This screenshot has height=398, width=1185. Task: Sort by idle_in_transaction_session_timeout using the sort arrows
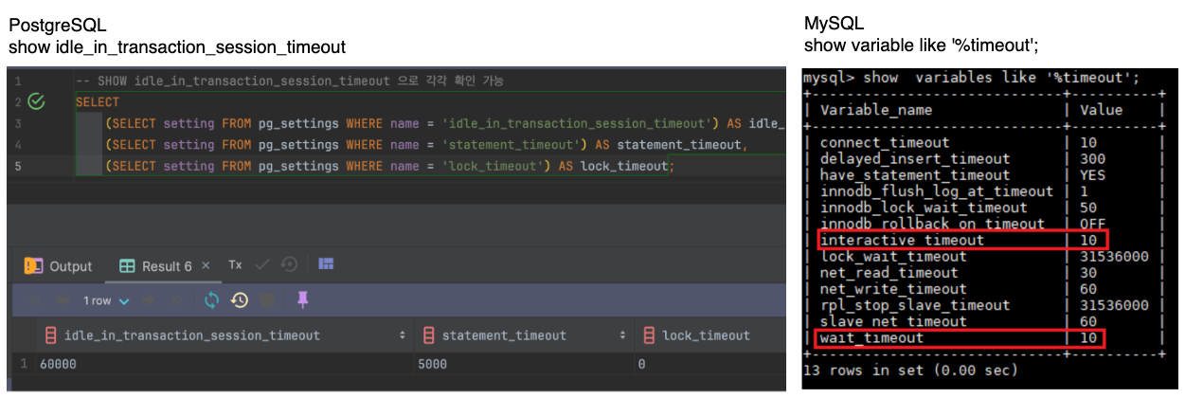click(x=404, y=335)
